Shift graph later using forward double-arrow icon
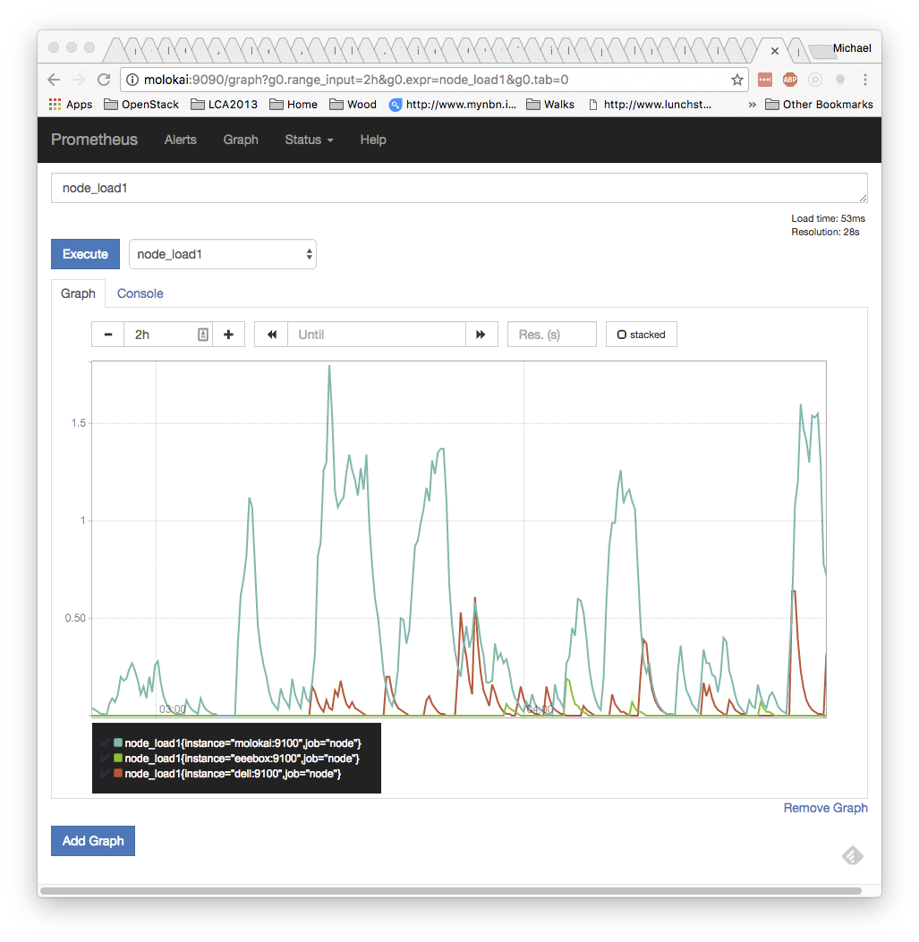Screen dimensions: 919x942 [481, 334]
